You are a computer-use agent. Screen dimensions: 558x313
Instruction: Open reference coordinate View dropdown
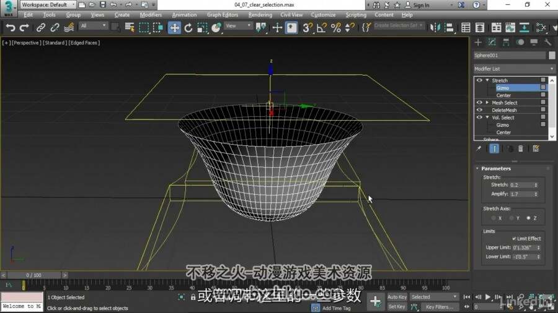point(238,26)
